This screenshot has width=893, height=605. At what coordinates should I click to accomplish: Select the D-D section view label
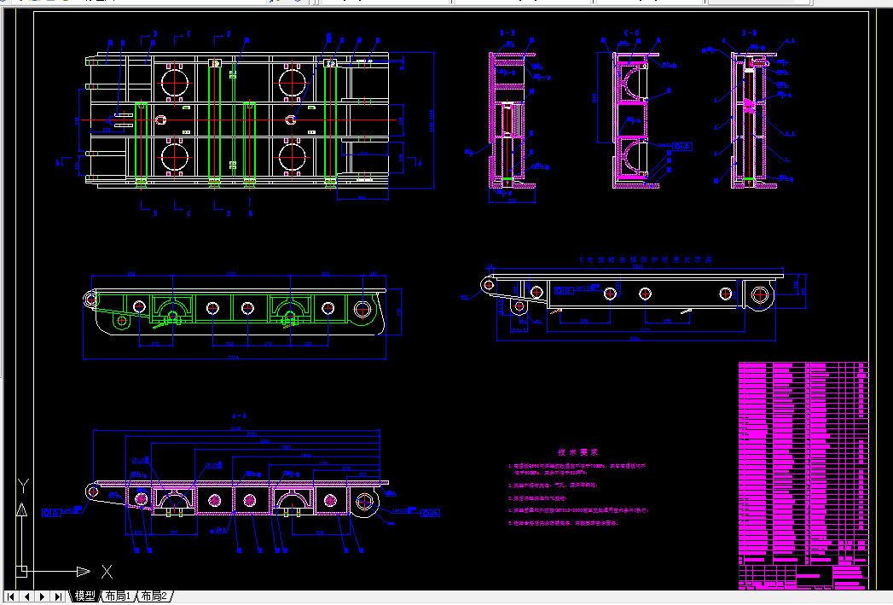(x=750, y=33)
